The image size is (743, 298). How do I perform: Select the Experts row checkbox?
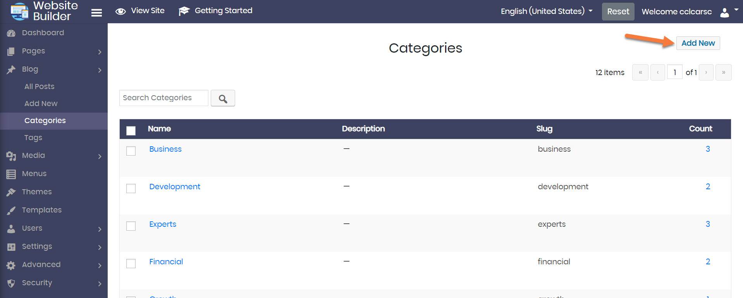131,226
